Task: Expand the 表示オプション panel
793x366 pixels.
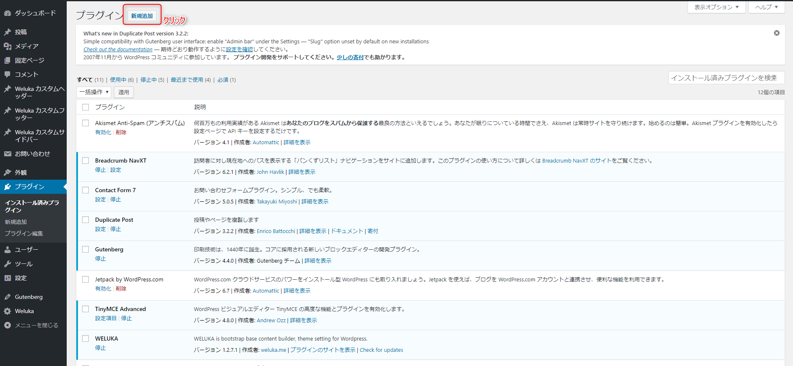Action: coord(716,7)
